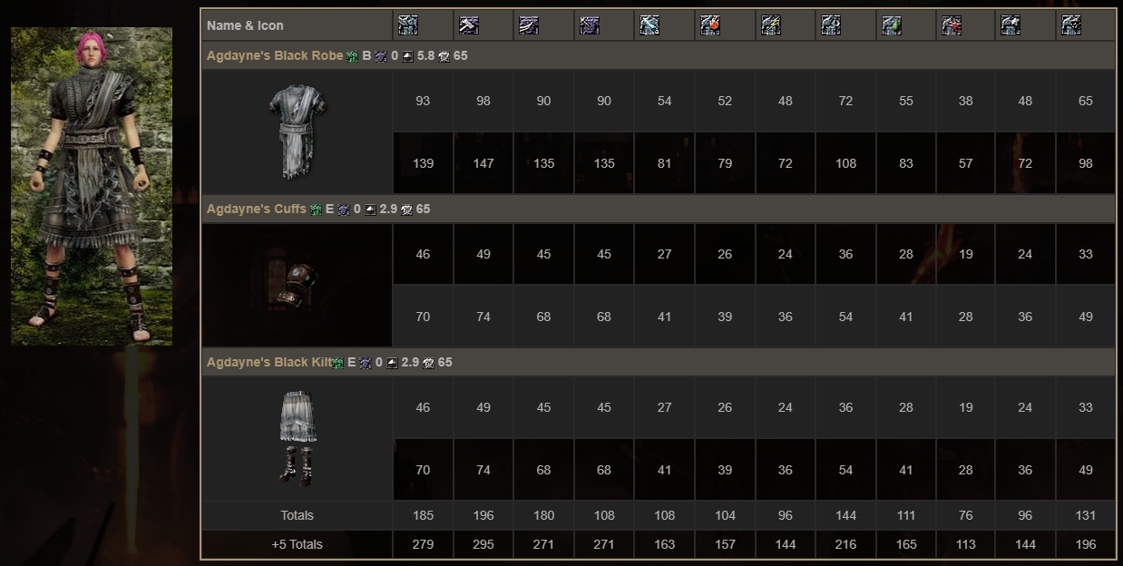Open the Agdayne's Cuffs link

pos(257,209)
